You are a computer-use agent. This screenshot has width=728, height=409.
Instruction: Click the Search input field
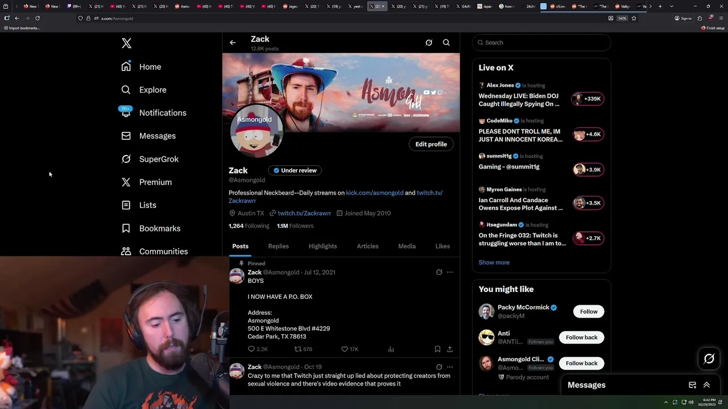(541, 43)
